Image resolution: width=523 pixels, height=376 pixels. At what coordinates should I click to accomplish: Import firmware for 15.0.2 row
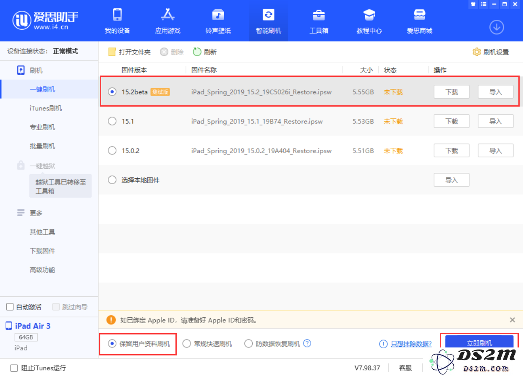coord(495,151)
